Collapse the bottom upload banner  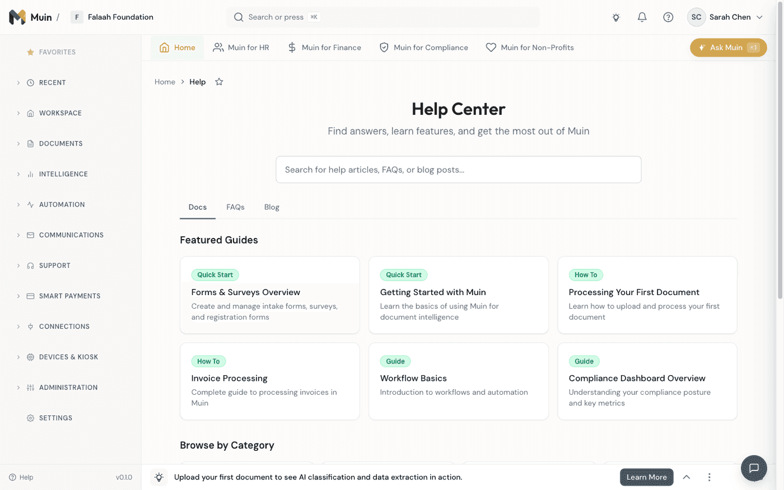coord(687,477)
